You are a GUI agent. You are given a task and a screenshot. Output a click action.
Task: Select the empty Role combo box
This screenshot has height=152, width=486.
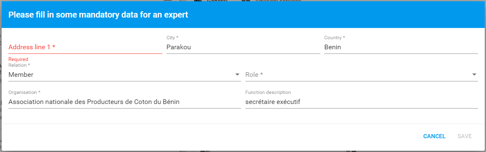(x=361, y=75)
